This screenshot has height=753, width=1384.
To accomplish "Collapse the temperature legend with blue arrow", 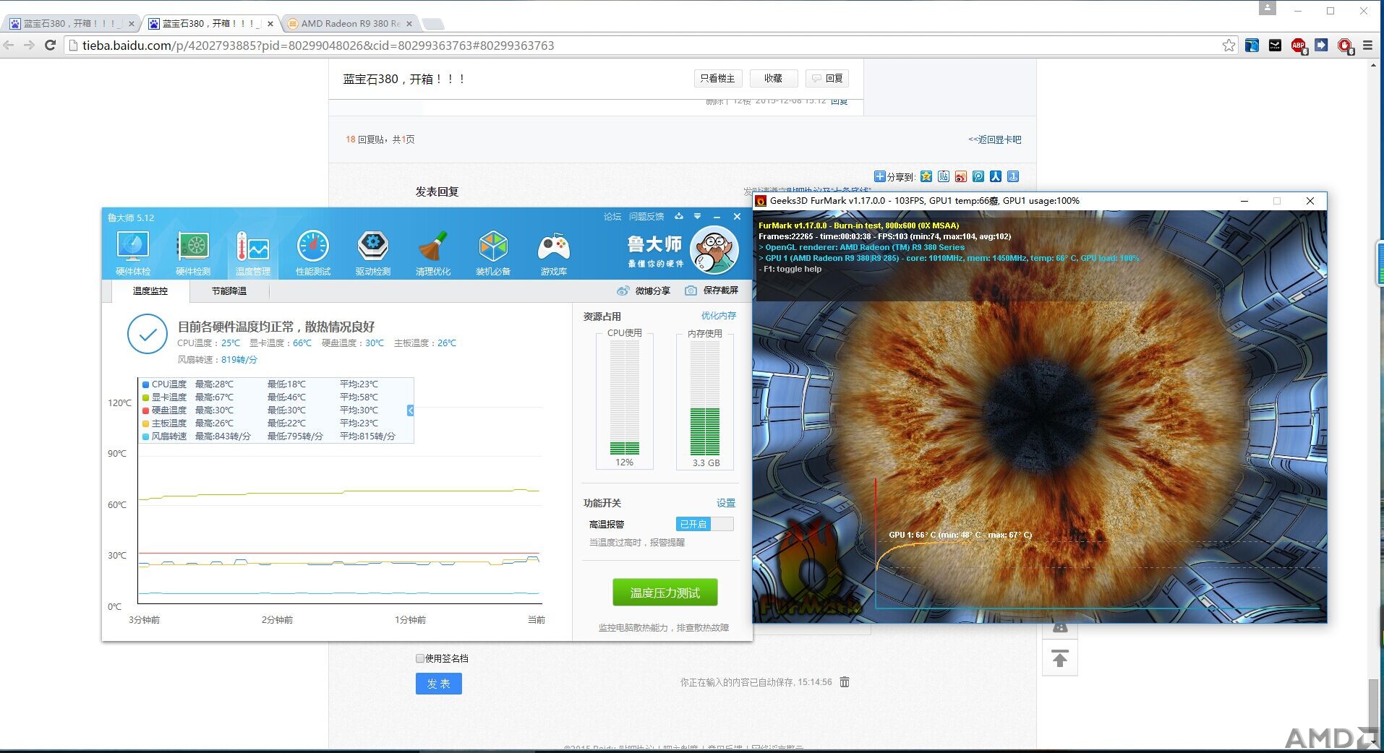I will pyautogui.click(x=410, y=410).
